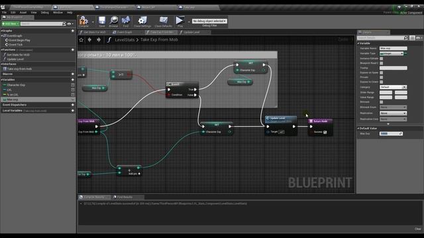Open the Asset menu

[x=23, y=13]
